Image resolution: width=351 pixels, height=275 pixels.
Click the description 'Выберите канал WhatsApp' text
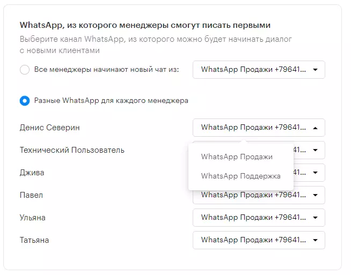[156, 45]
